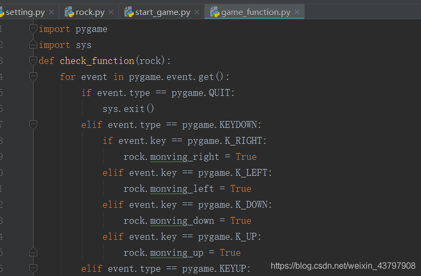Close the start_game.py tab
The width and height of the screenshot is (421, 276).
(x=197, y=12)
